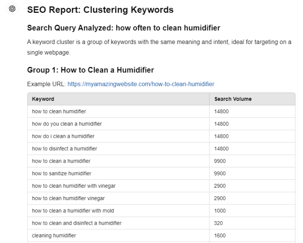Select the 'cleaning humidifier' keyword cell

tap(119, 236)
